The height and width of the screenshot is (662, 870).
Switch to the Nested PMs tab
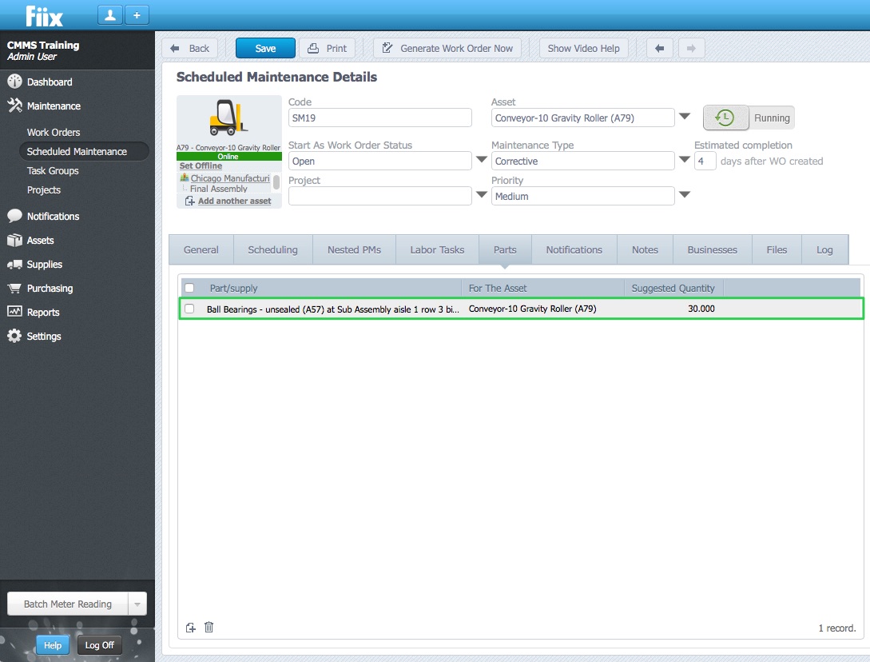pos(354,250)
